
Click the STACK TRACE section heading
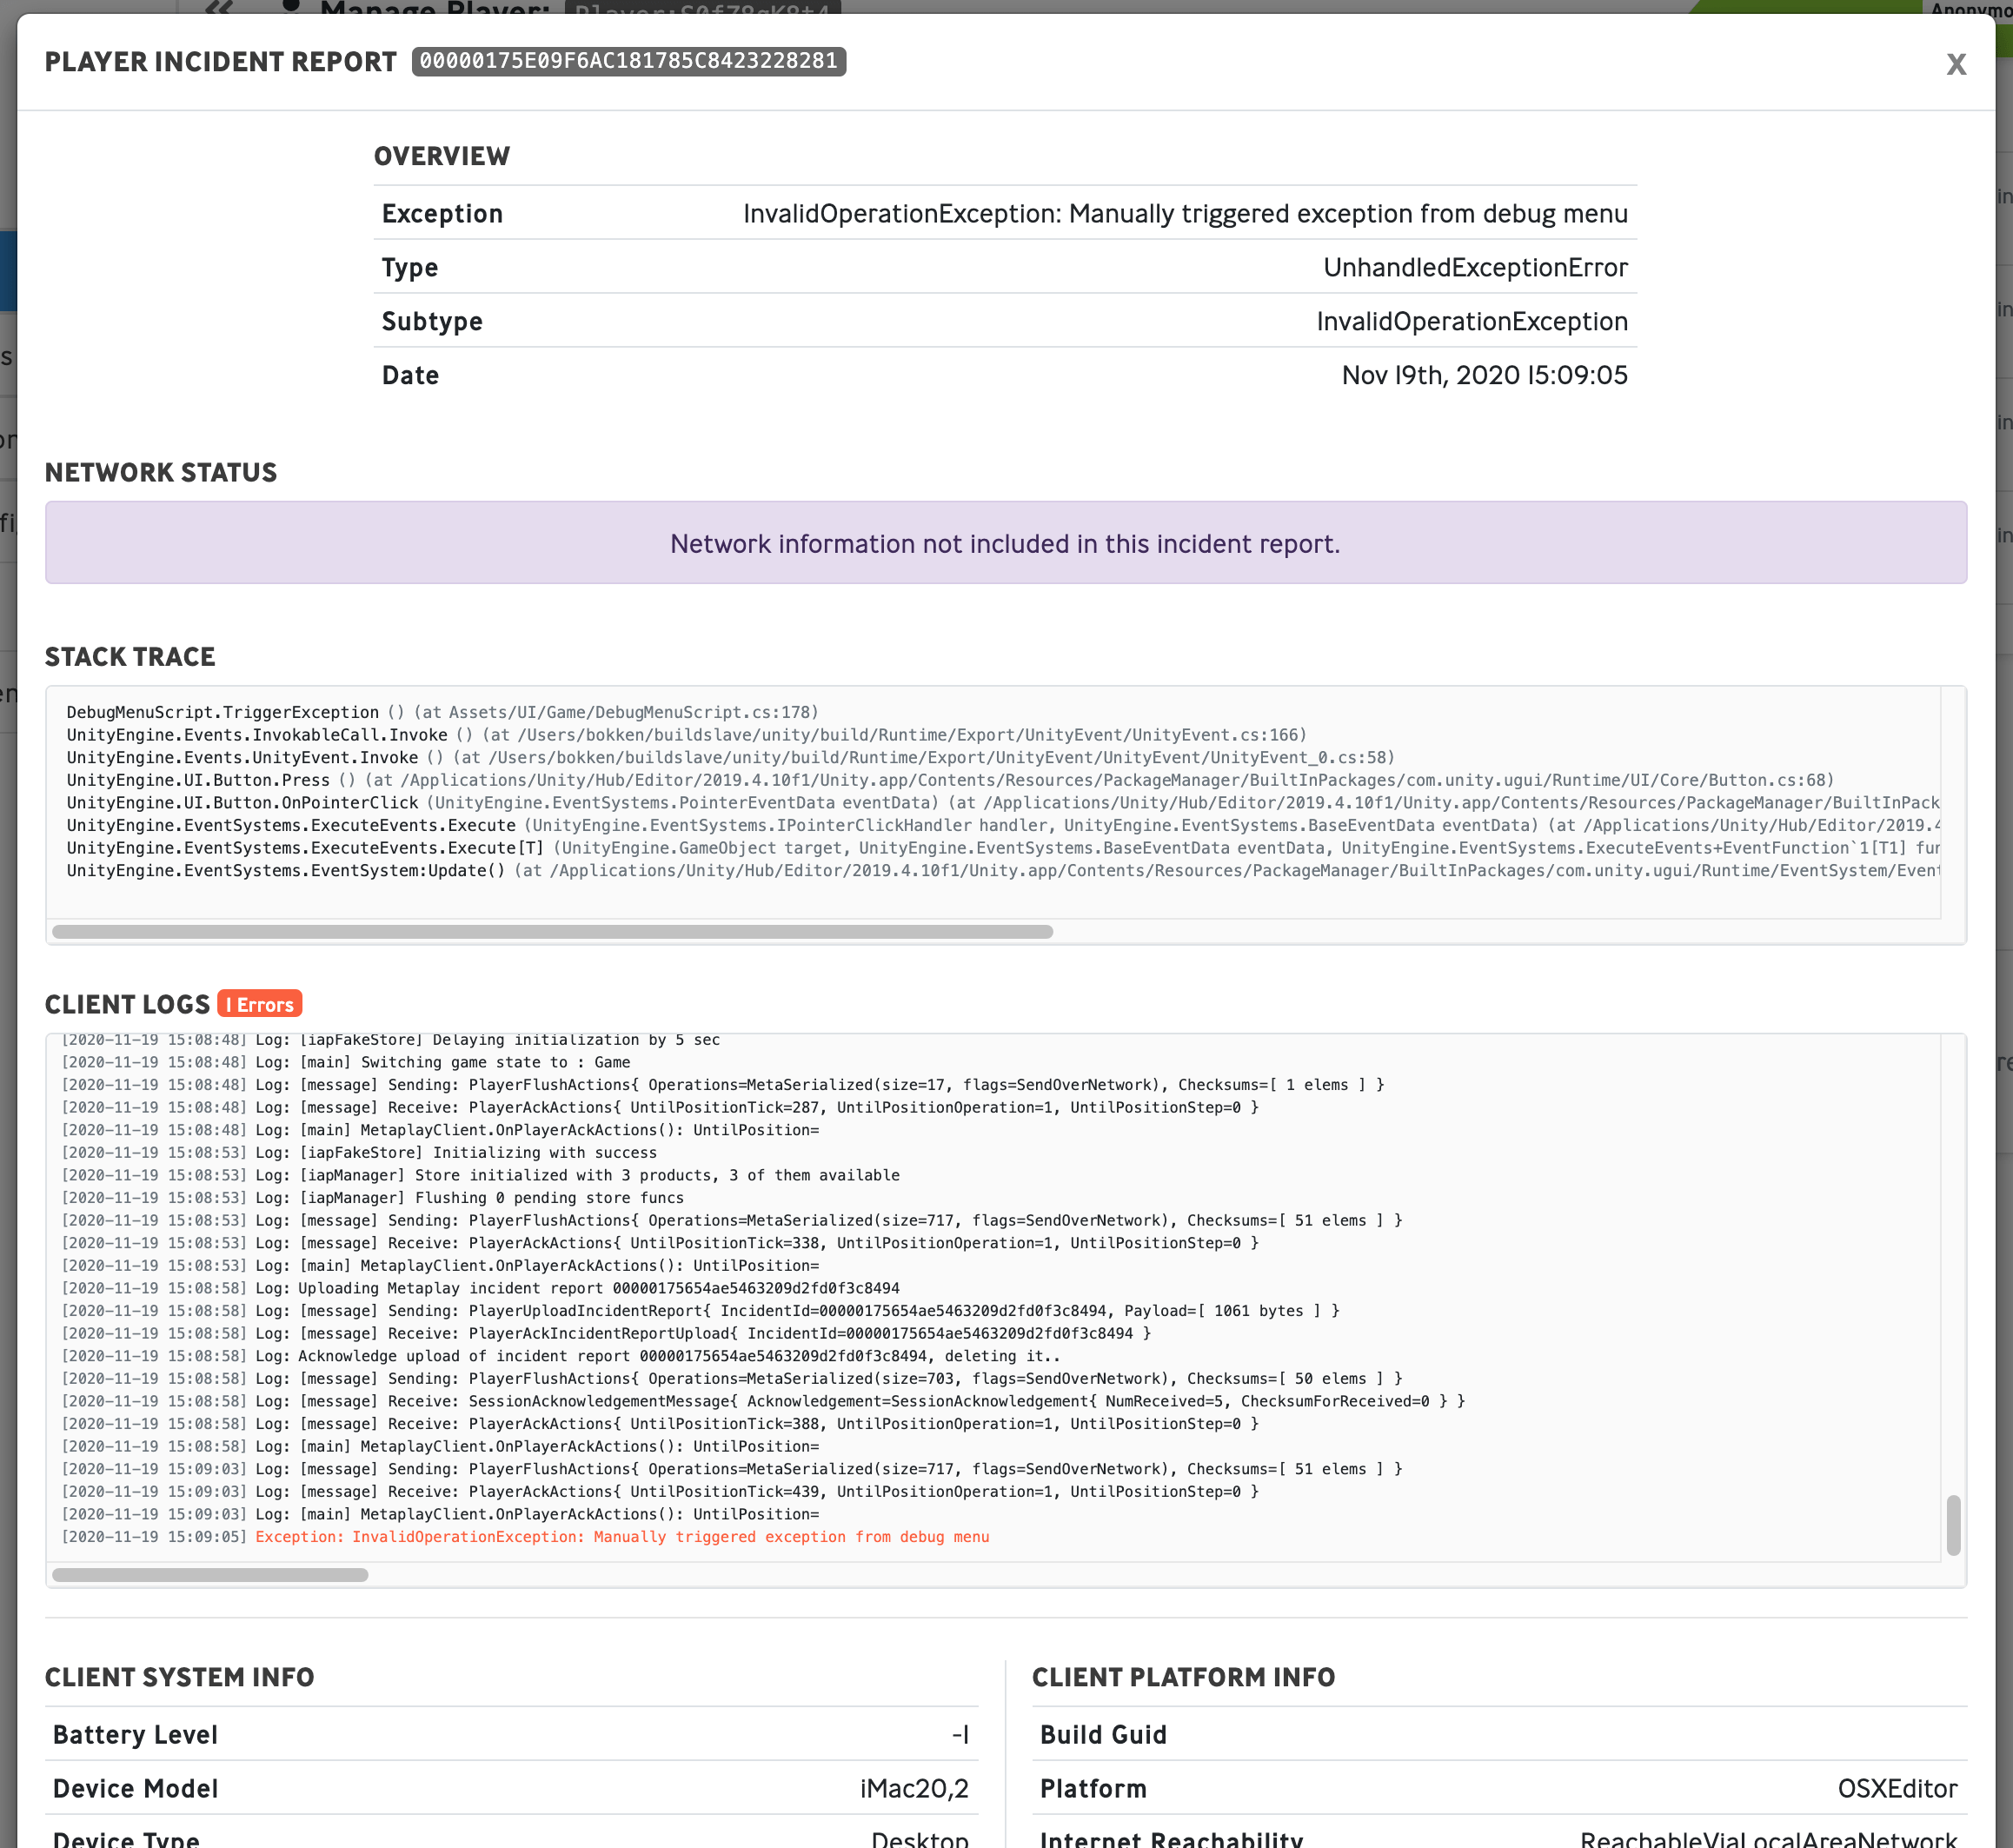coord(129,656)
